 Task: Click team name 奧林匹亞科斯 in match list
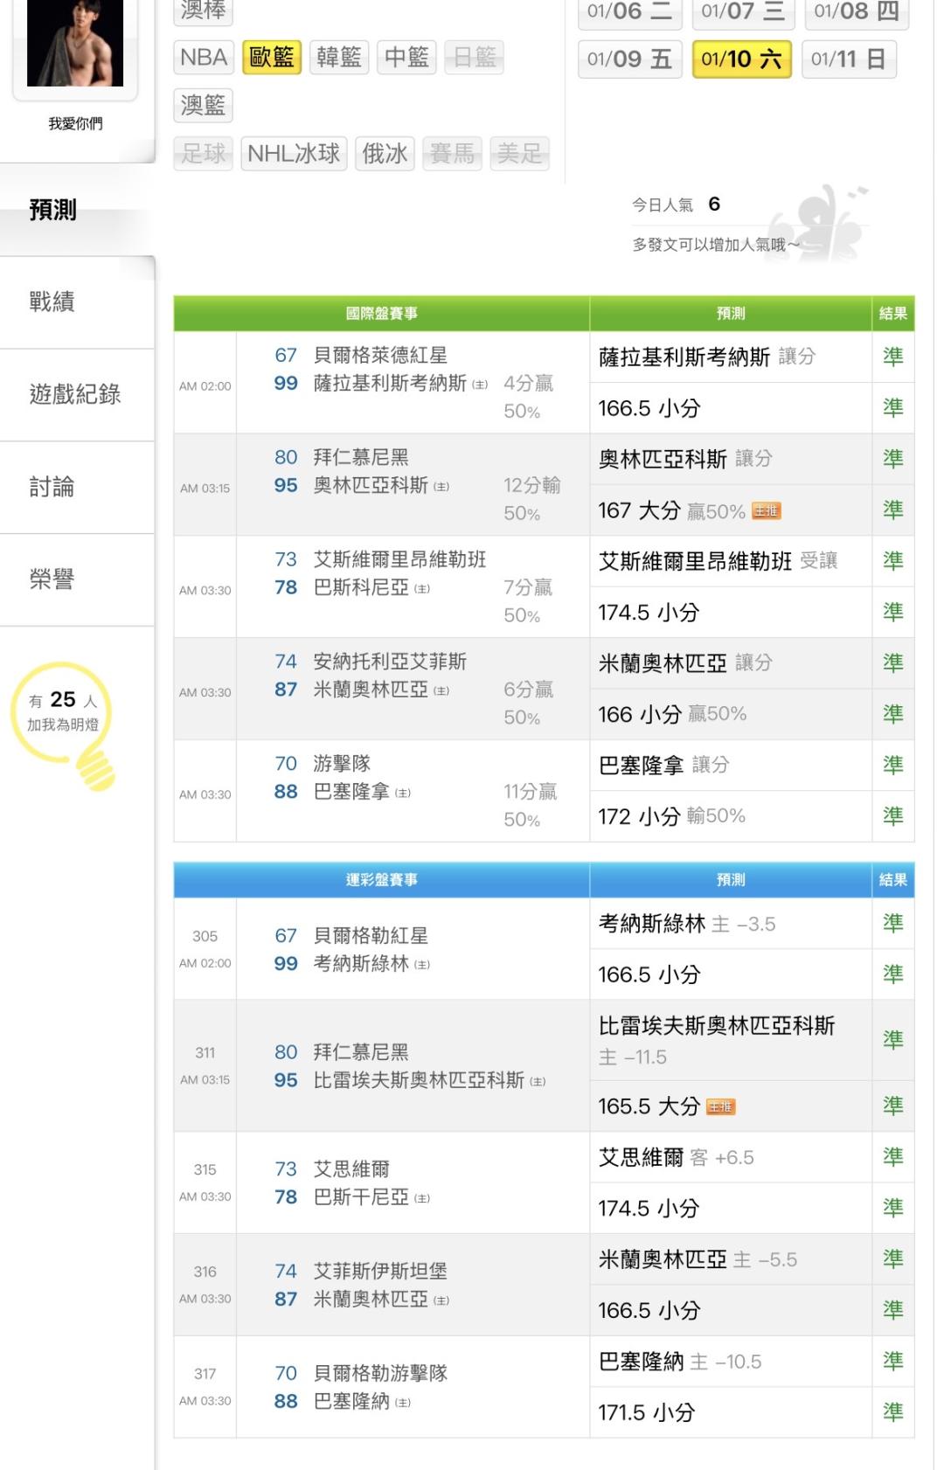point(371,485)
